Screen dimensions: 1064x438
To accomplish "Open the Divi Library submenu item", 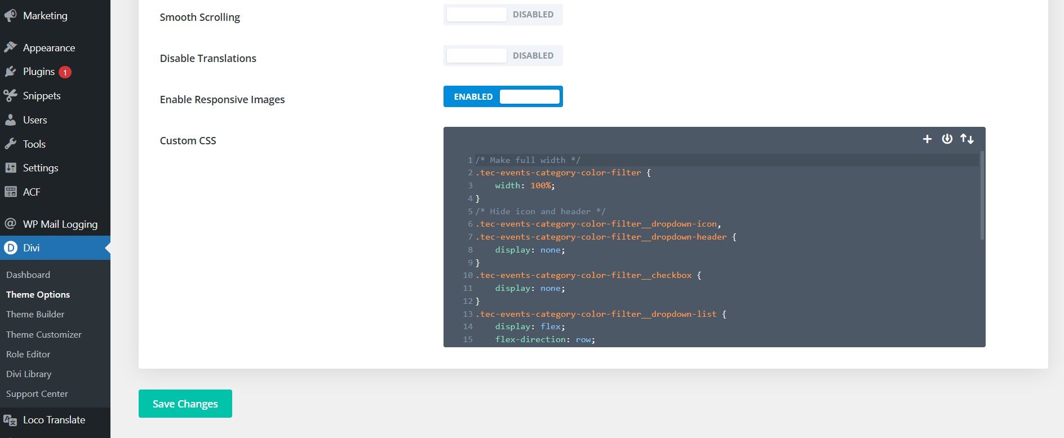I will coord(28,374).
